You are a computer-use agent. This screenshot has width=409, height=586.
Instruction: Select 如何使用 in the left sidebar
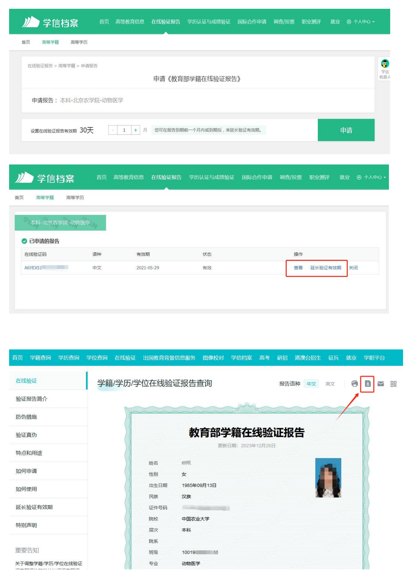[x=48, y=489]
